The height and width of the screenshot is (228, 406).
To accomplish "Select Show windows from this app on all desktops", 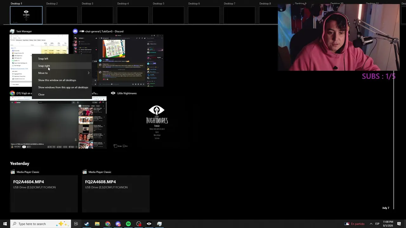I will 62,87.
